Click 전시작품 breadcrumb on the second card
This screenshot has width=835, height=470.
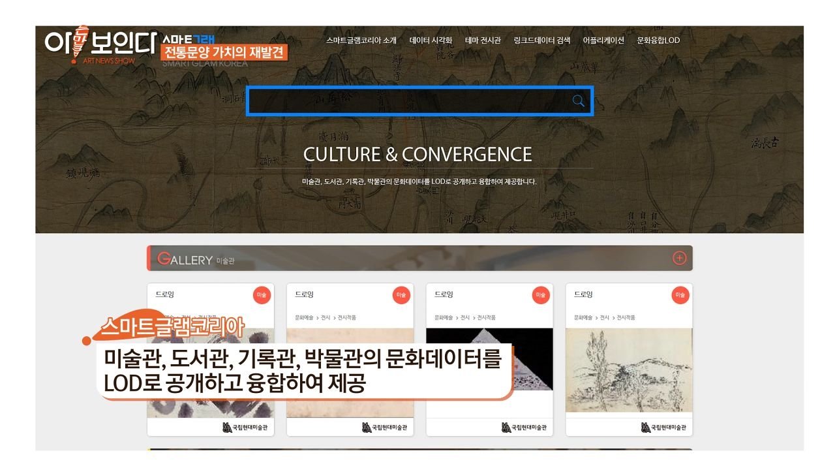click(346, 318)
